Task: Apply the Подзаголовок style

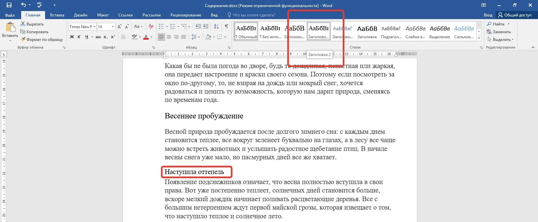Action: 391,32
